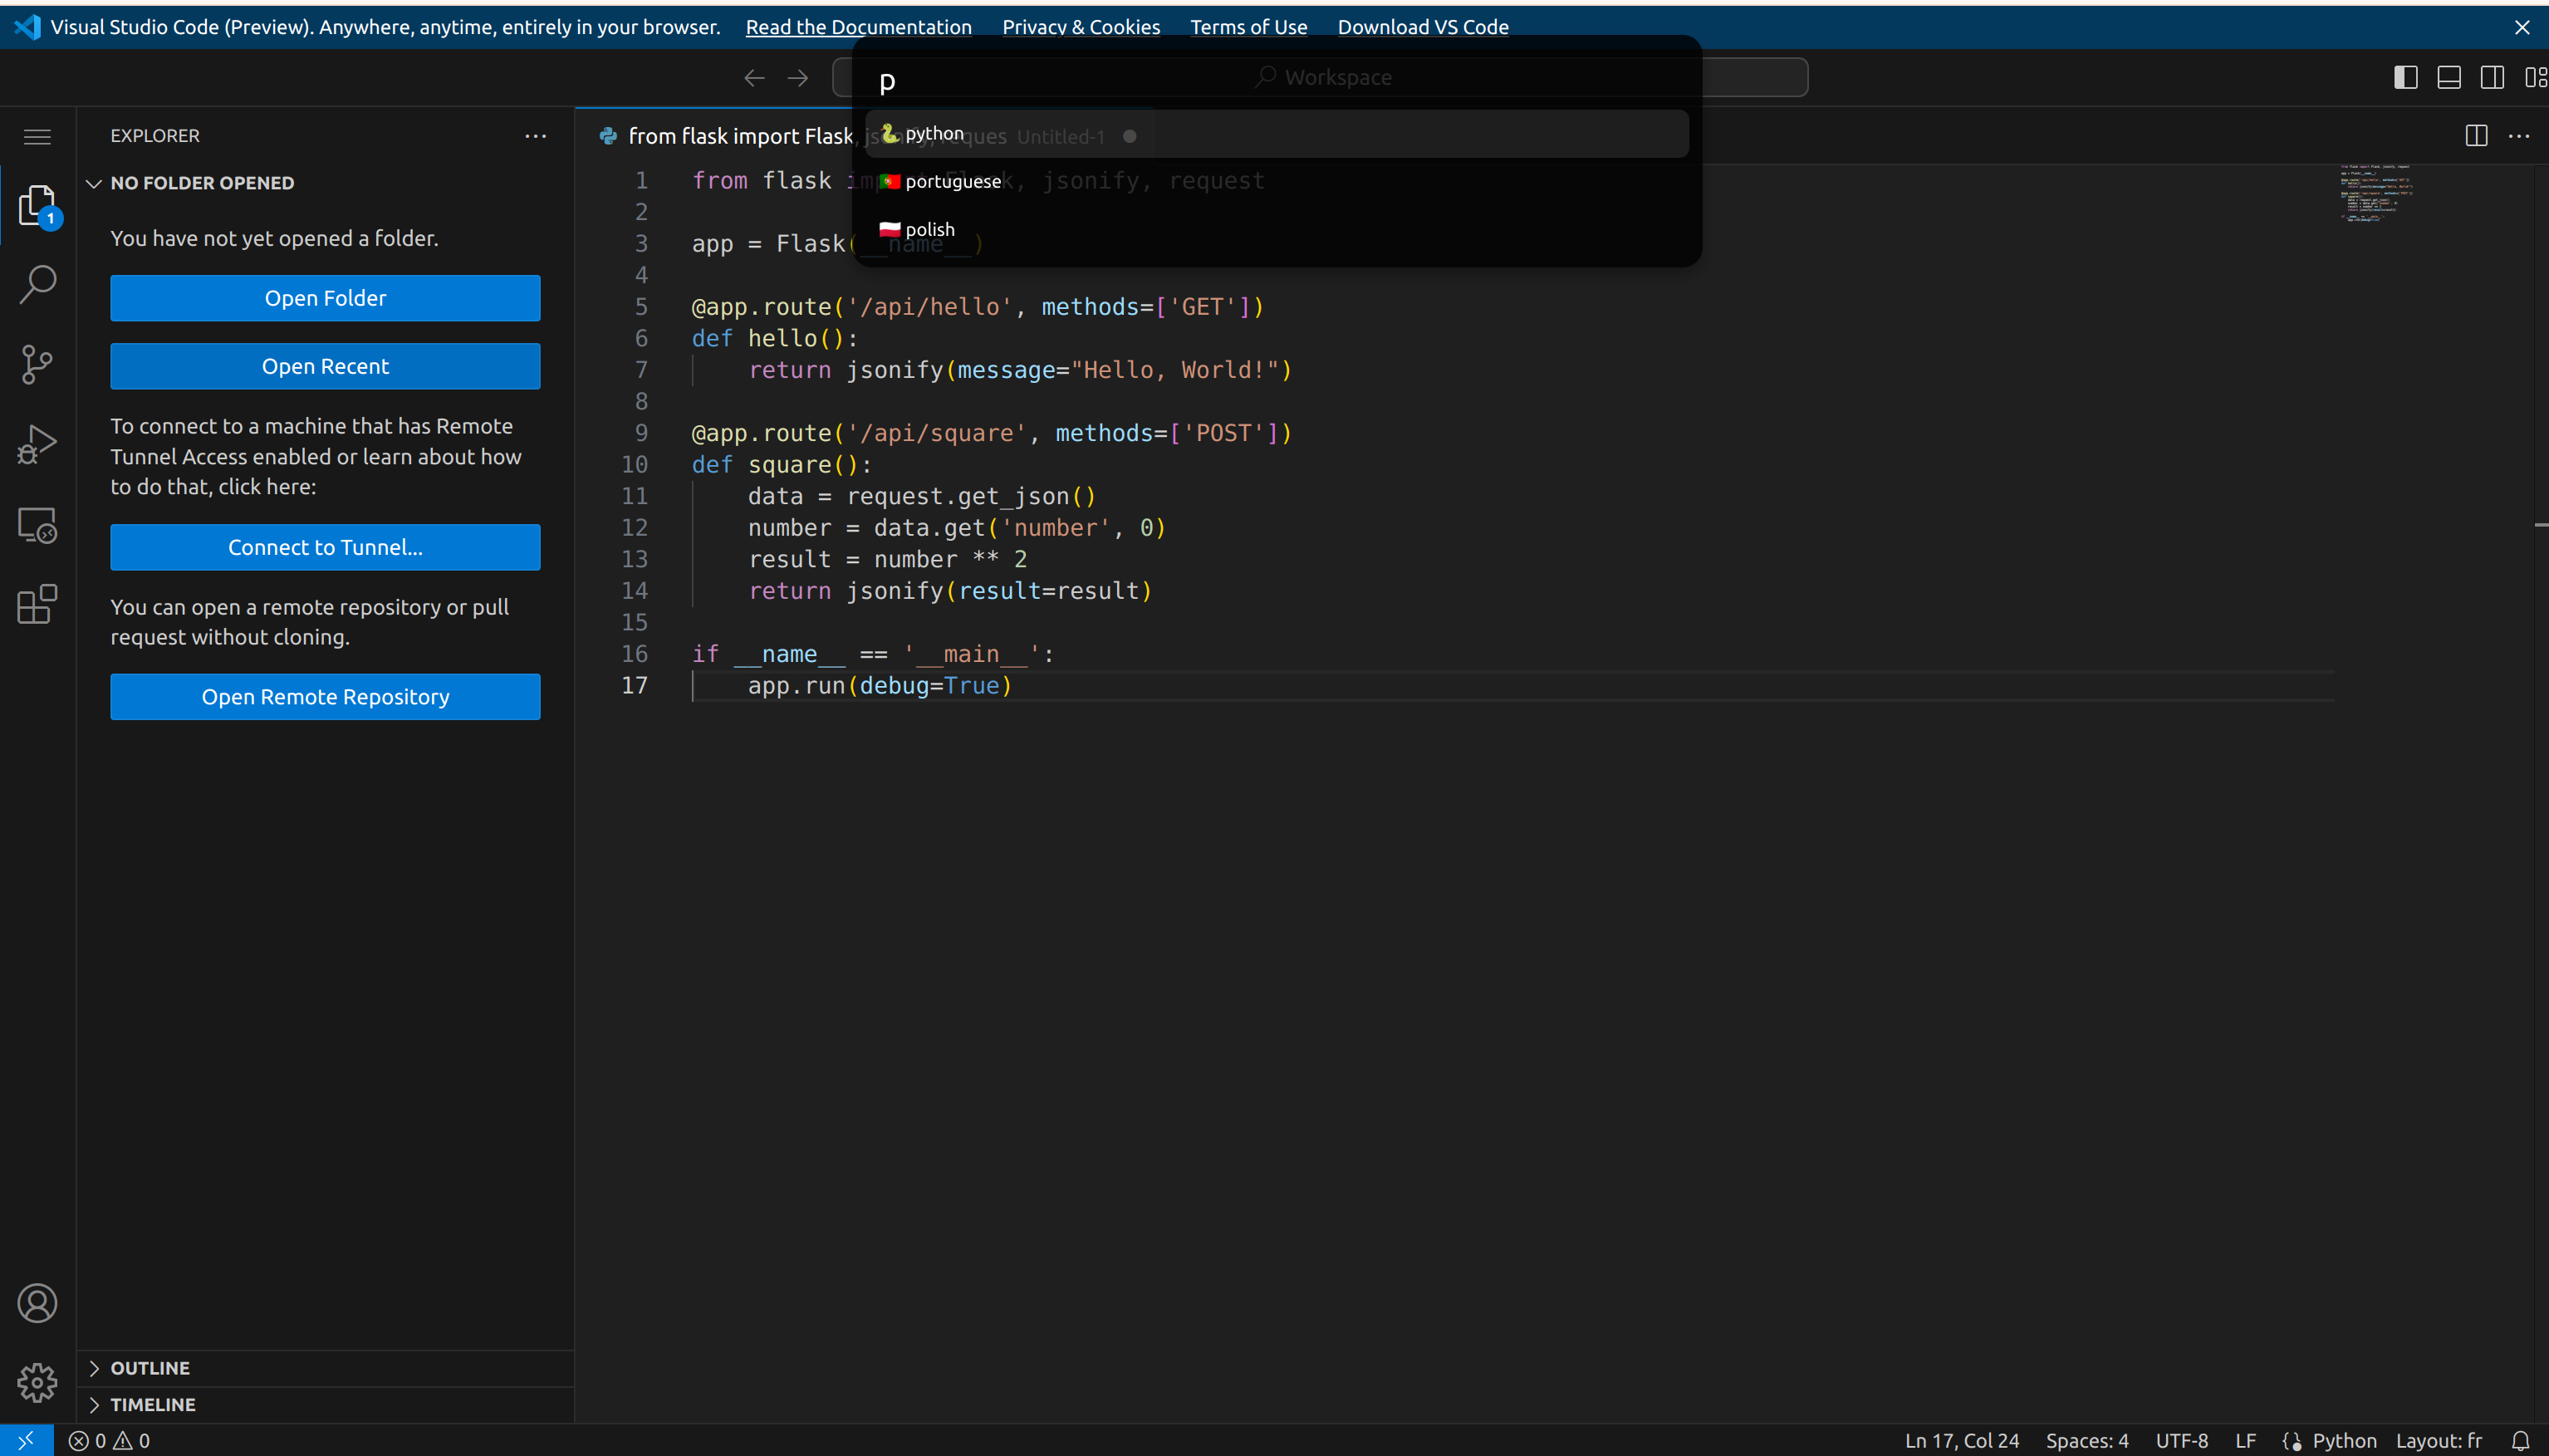Open Accounts icon in activity bar
The image size is (2549, 1456).
[x=37, y=1303]
